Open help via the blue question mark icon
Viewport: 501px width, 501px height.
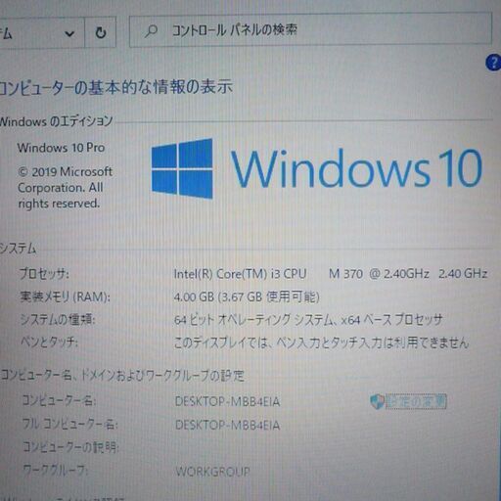coord(494,63)
